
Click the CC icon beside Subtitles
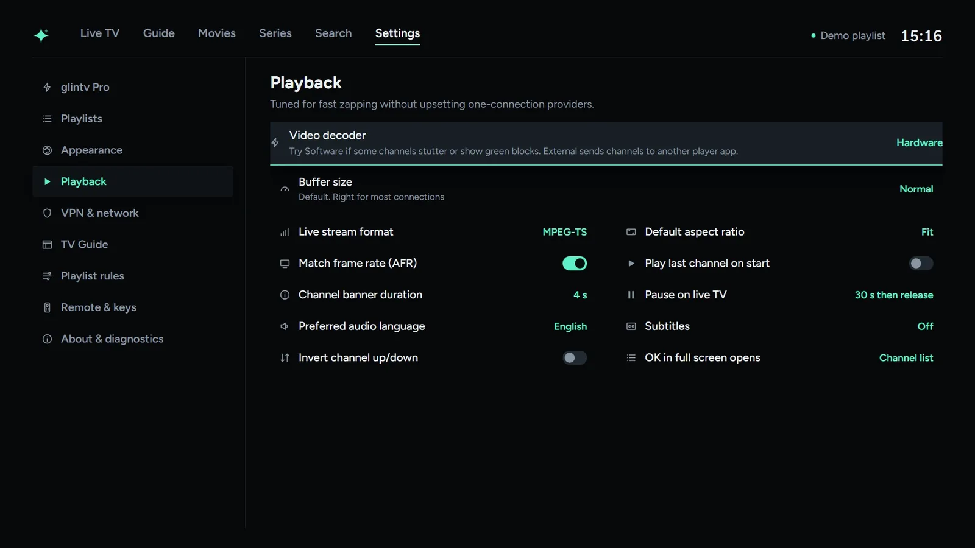coord(631,326)
